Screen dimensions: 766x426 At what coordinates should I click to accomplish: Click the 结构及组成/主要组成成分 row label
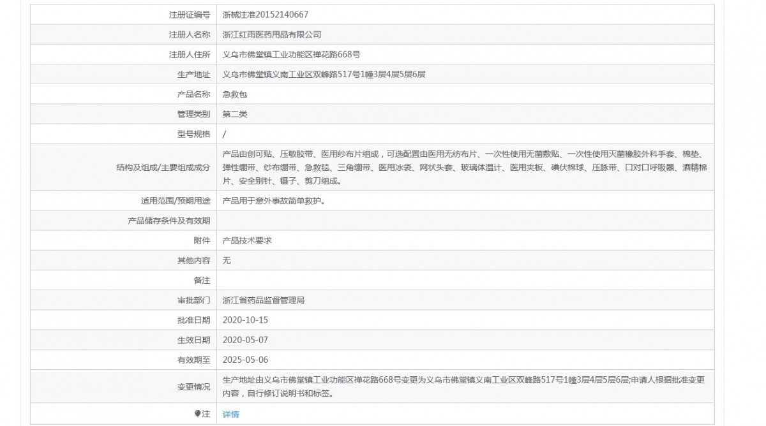pyautogui.click(x=163, y=167)
